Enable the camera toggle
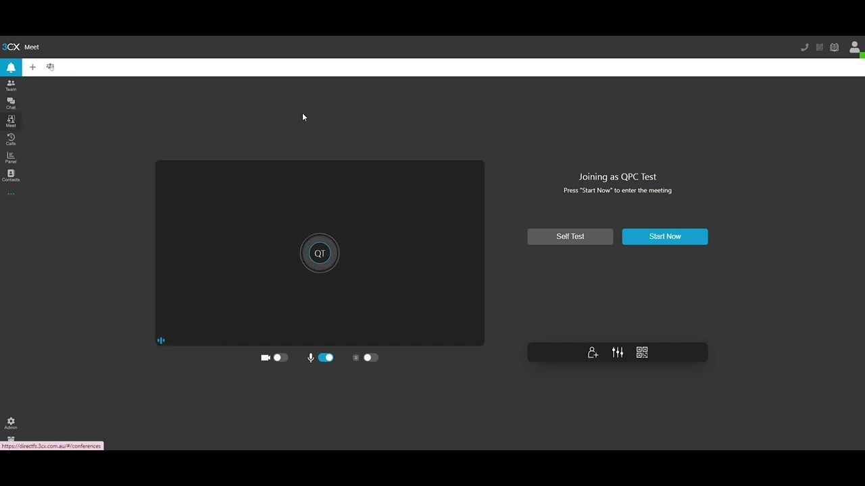Image resolution: width=865 pixels, height=486 pixels. tap(280, 358)
